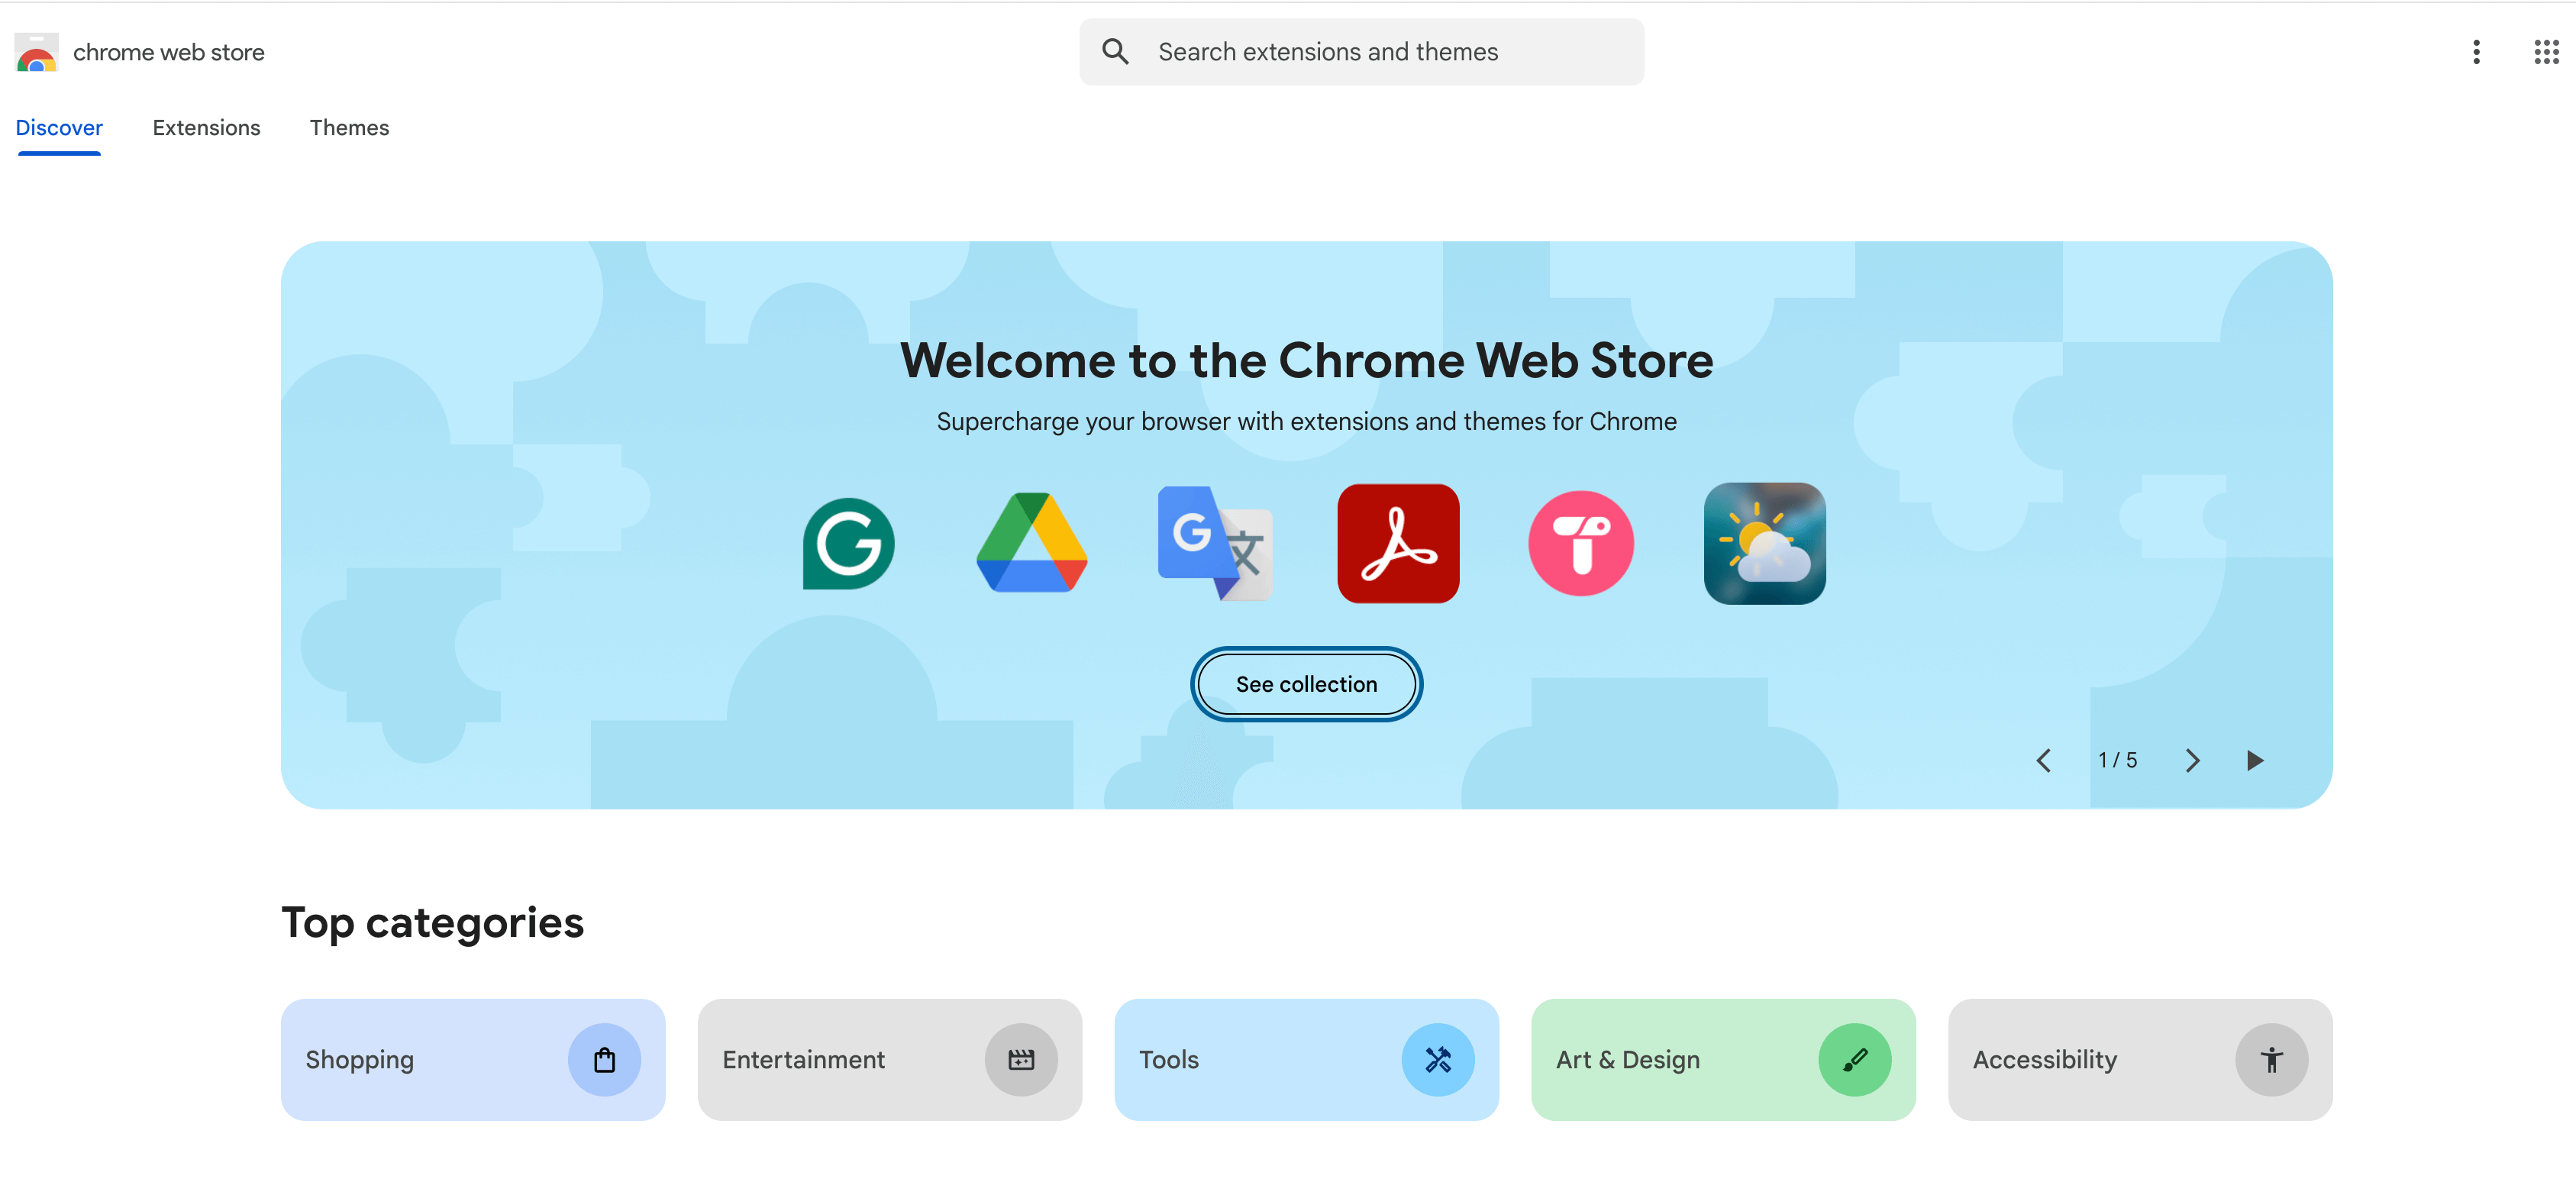The width and height of the screenshot is (2576, 1179).
Task: Click the Tools wrench icon
Action: (x=1438, y=1060)
